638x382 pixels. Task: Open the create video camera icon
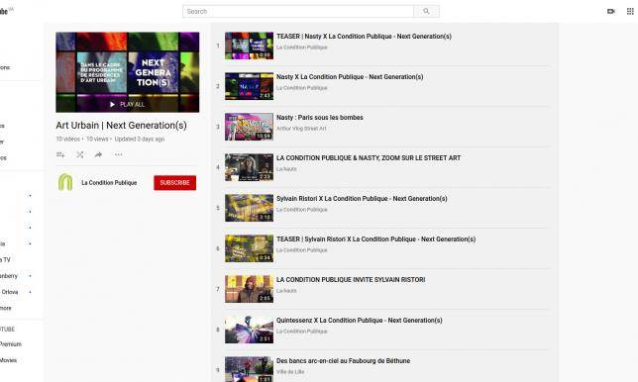(610, 11)
